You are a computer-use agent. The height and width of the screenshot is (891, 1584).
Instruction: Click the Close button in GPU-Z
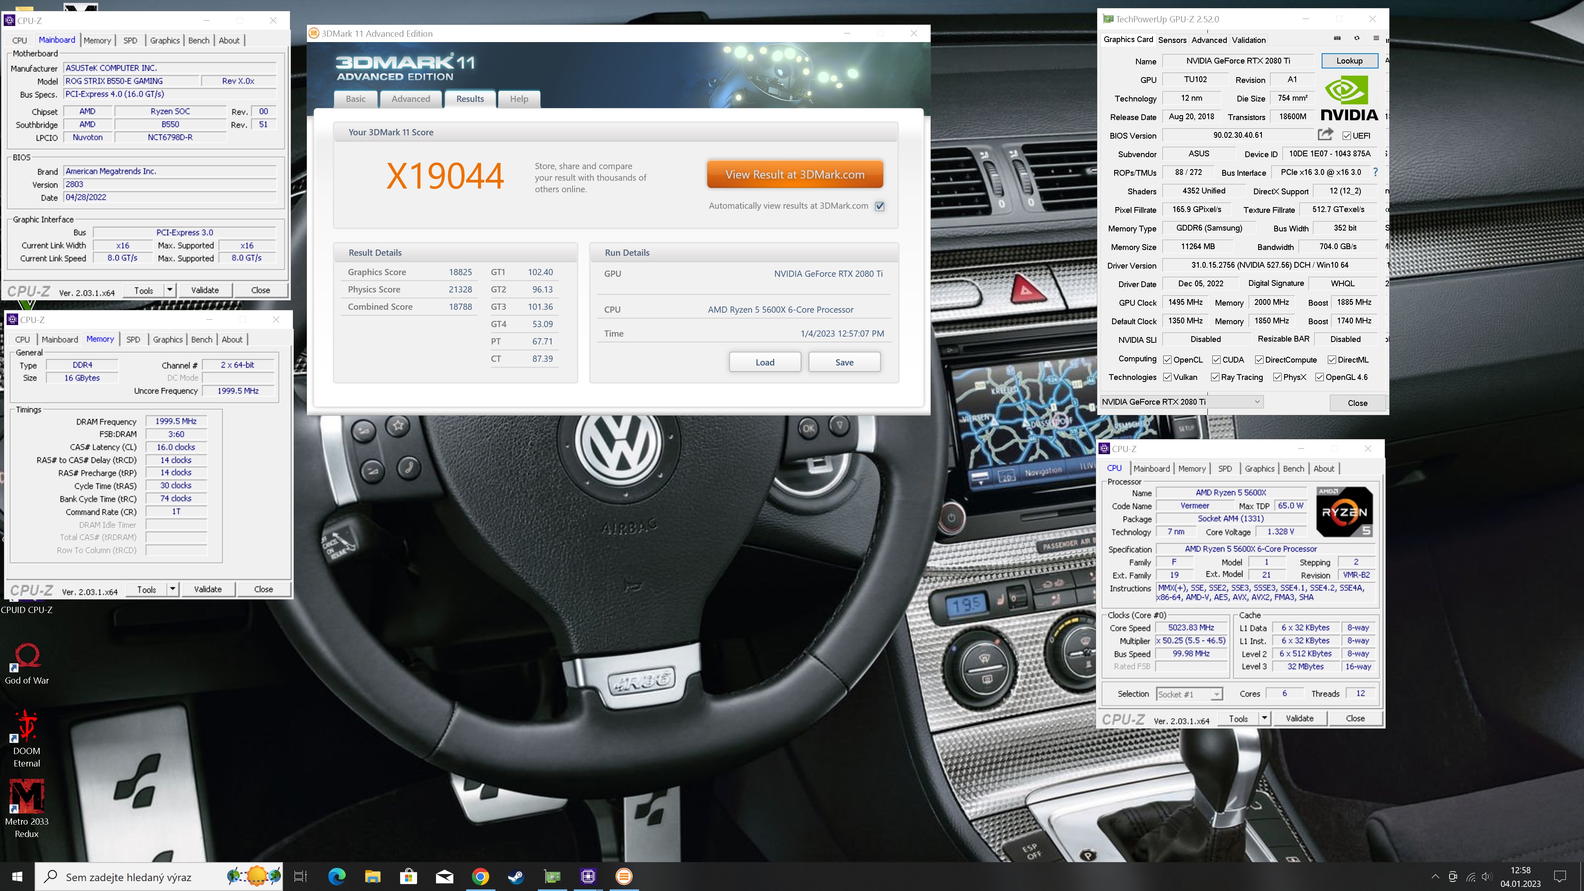point(1357,403)
